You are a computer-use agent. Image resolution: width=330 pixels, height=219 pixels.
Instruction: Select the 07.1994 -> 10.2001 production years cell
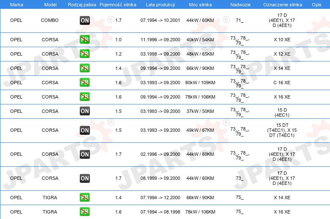(x=160, y=20)
